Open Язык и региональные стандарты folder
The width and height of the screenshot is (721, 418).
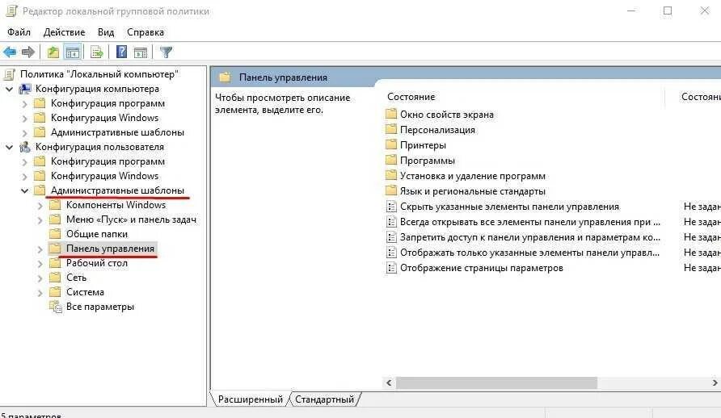coord(472,191)
